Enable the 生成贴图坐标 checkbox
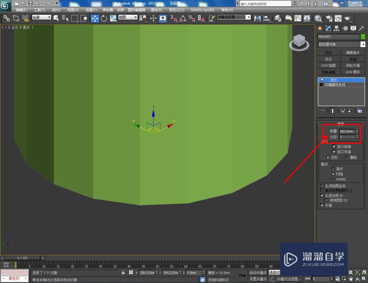This screenshot has width=368, height=283. [x=322, y=186]
